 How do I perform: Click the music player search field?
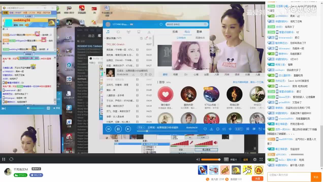click(x=187, y=24)
